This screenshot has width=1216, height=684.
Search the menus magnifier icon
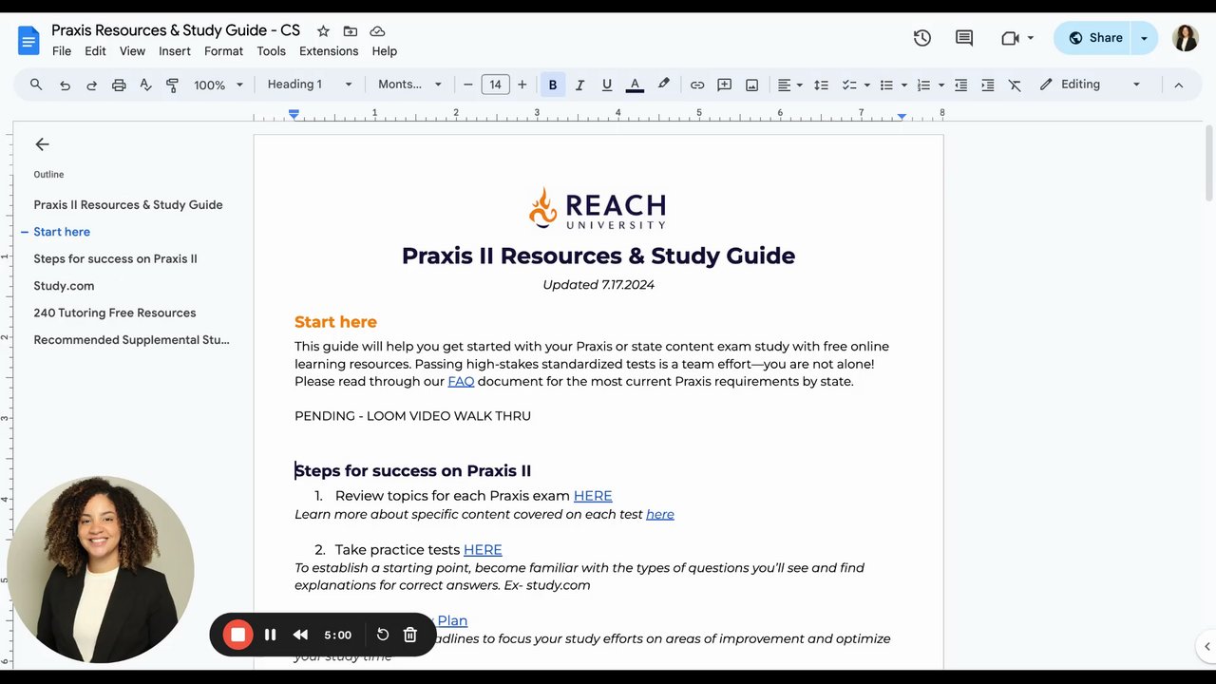tap(36, 85)
